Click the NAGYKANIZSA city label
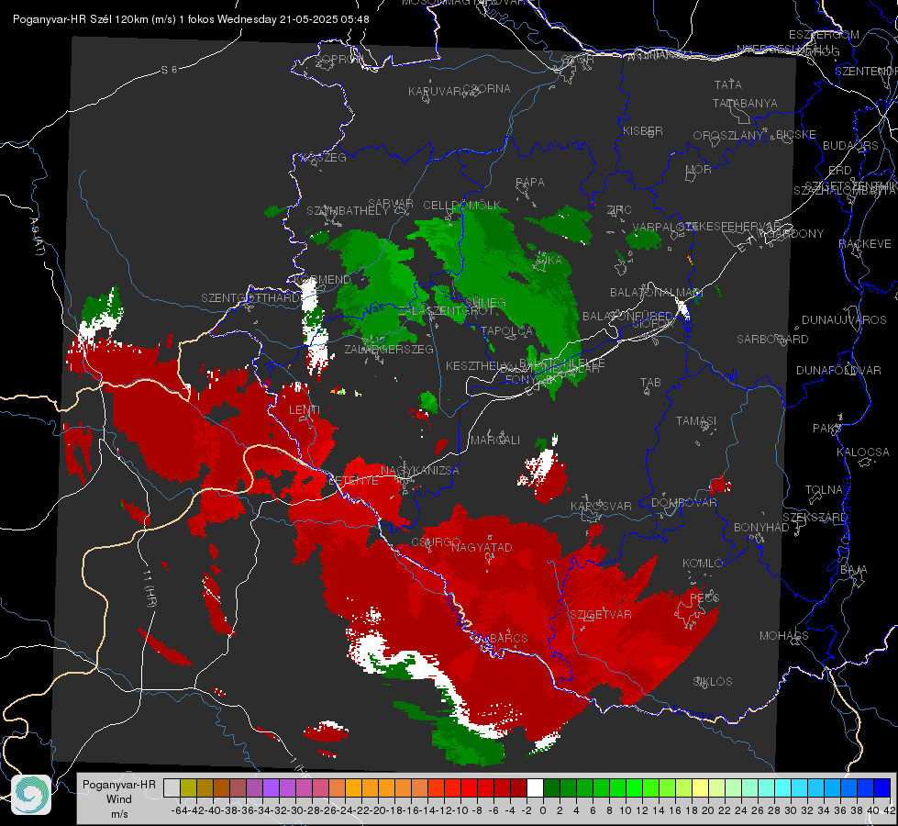898x826 pixels. [420, 470]
